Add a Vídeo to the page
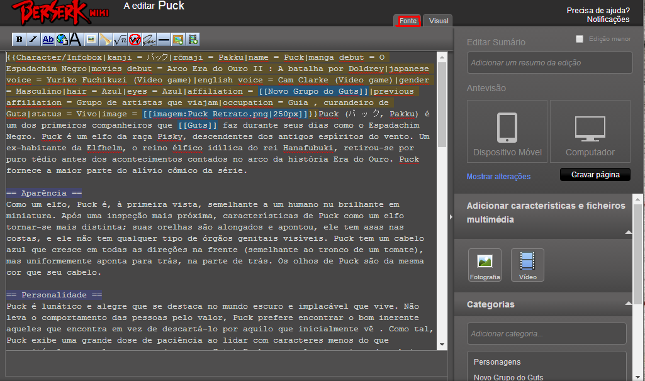Image resolution: width=645 pixels, height=381 pixels. coord(527,265)
